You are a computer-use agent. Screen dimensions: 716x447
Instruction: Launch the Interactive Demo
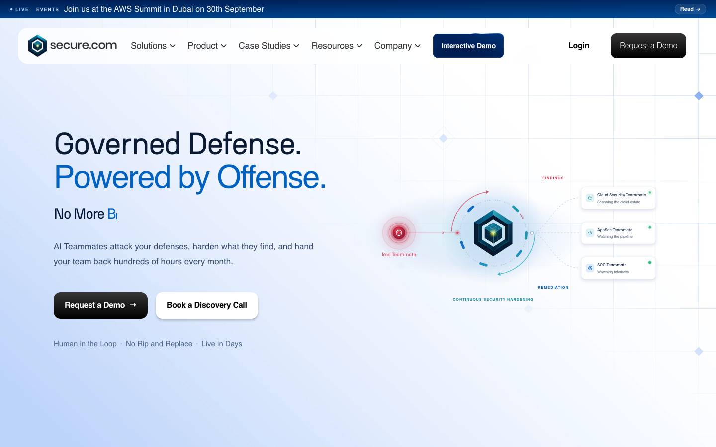[x=468, y=46]
